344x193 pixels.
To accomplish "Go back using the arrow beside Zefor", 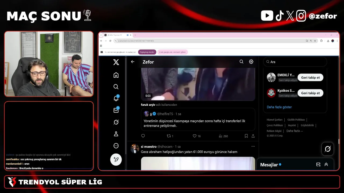I will point(132,62).
